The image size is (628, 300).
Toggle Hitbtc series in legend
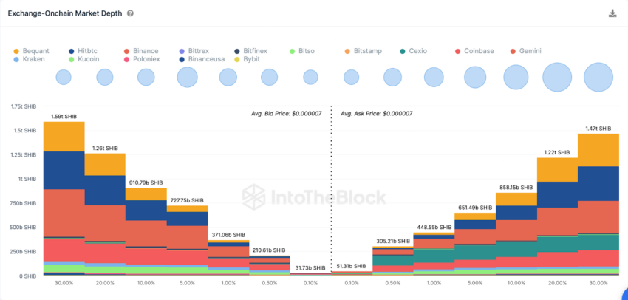pos(83,51)
